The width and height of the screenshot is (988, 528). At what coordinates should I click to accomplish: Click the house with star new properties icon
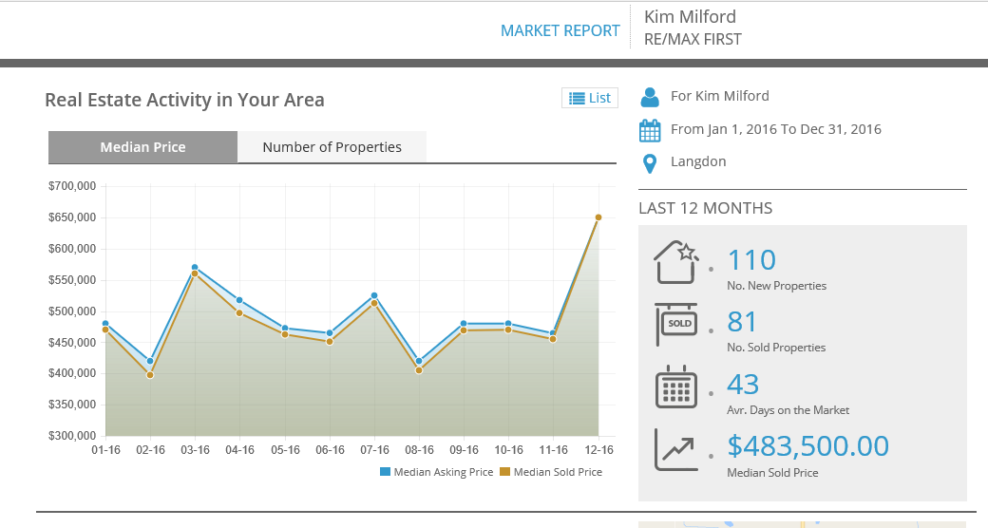675,261
